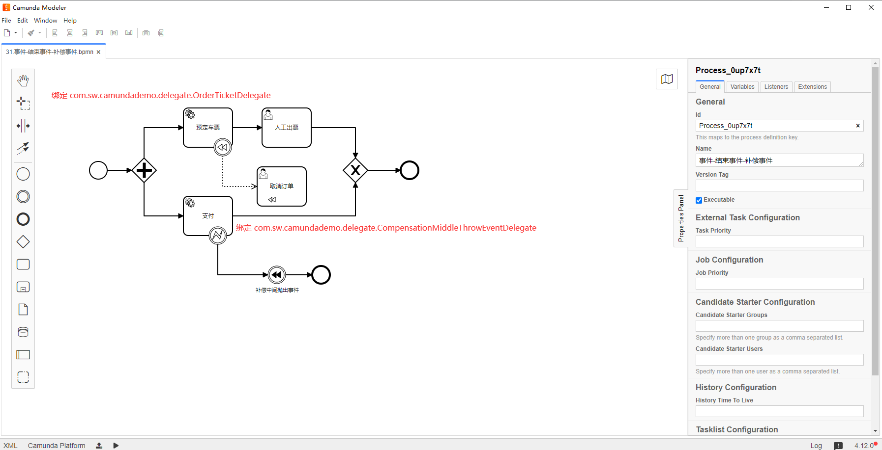
Task: Activate the global connect tool
Action: 23,148
